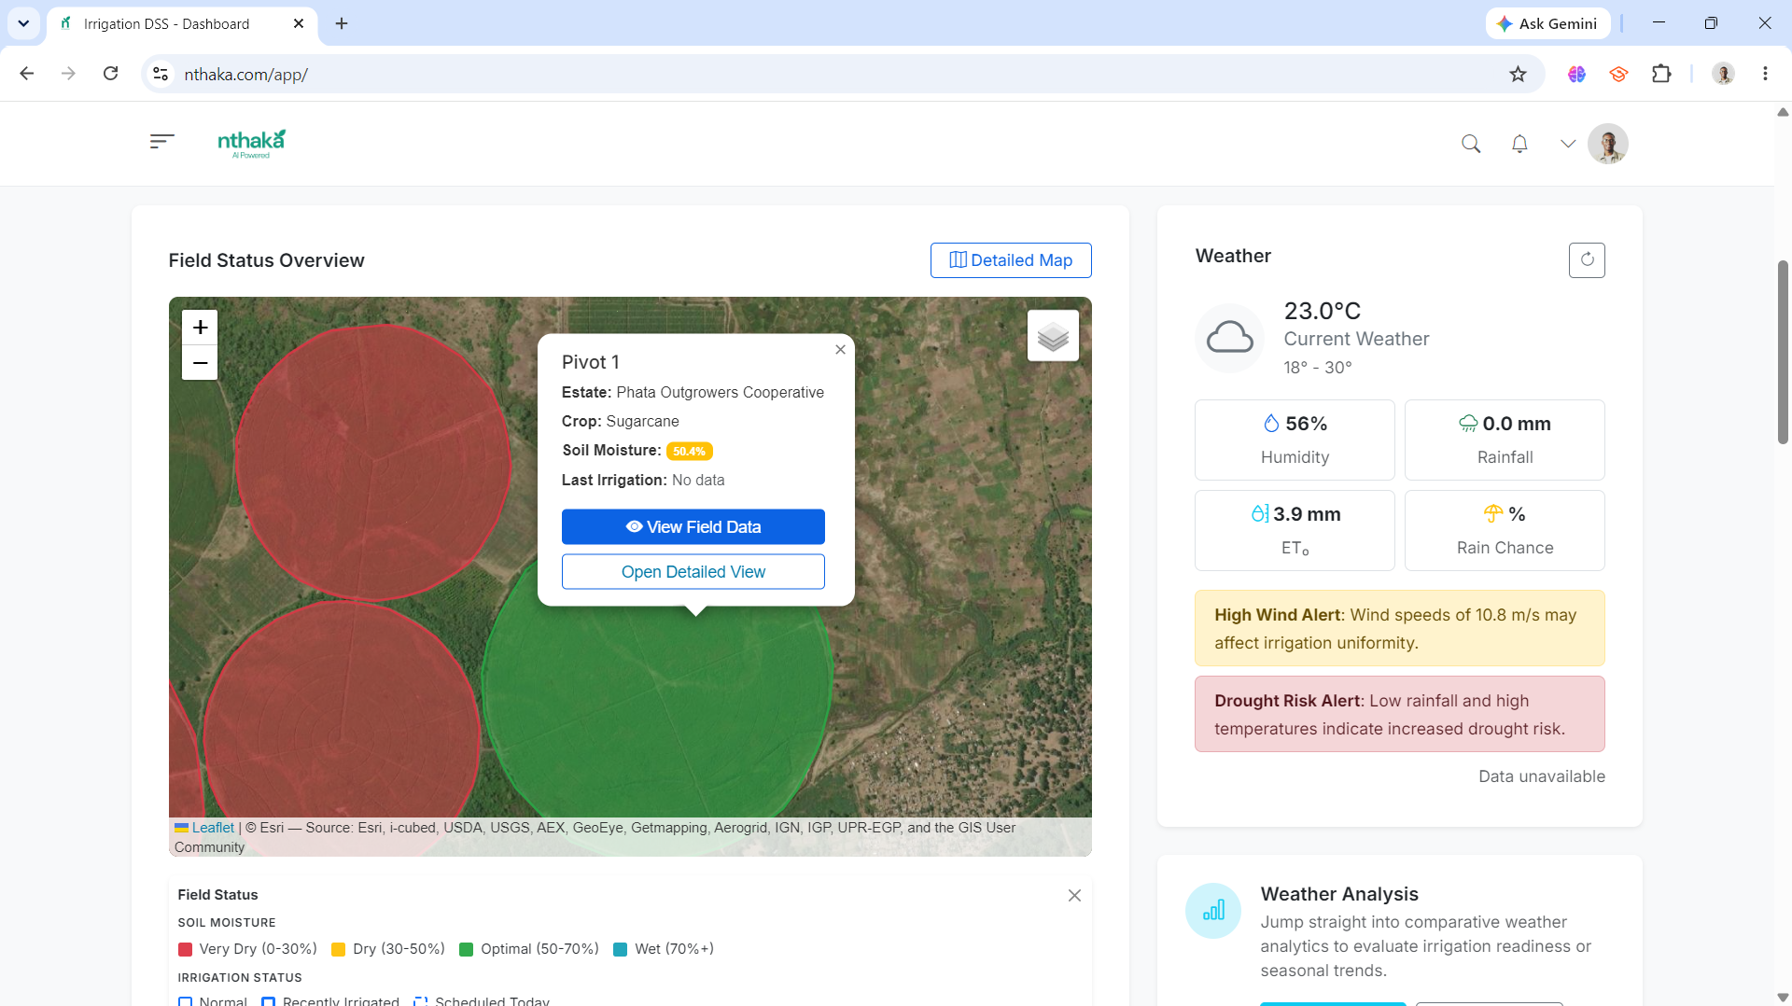Click the Humidity 56% card

click(x=1295, y=440)
